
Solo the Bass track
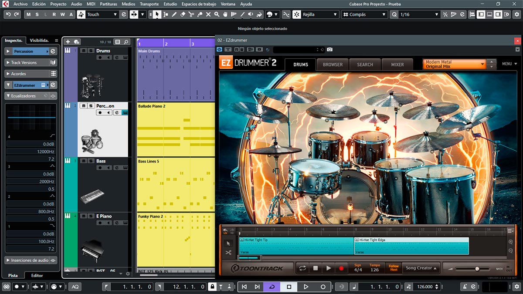91,161
